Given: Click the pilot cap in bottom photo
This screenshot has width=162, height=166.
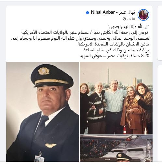Looking at the screenshot, I should coord(122,157).
